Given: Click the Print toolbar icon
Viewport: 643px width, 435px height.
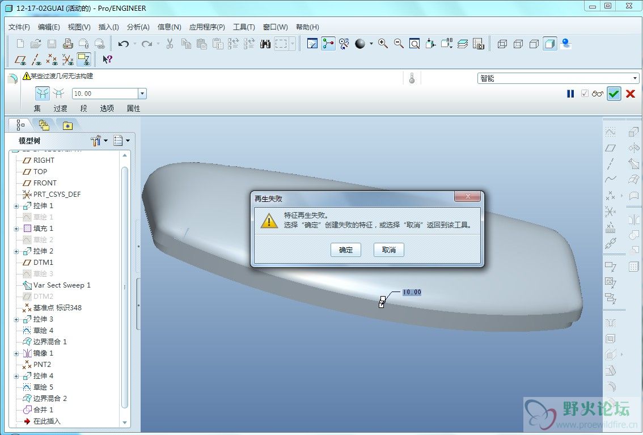Looking at the screenshot, I should (67, 44).
